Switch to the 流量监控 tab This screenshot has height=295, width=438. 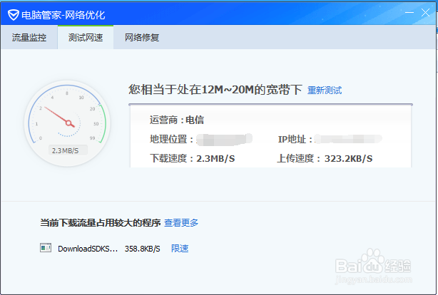pyautogui.click(x=29, y=37)
